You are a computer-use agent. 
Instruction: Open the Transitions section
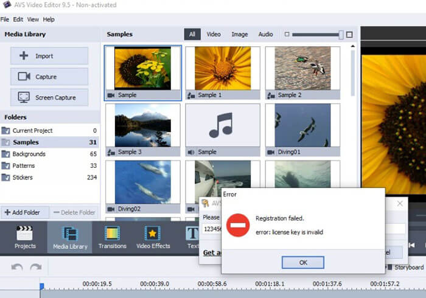pyautogui.click(x=112, y=237)
